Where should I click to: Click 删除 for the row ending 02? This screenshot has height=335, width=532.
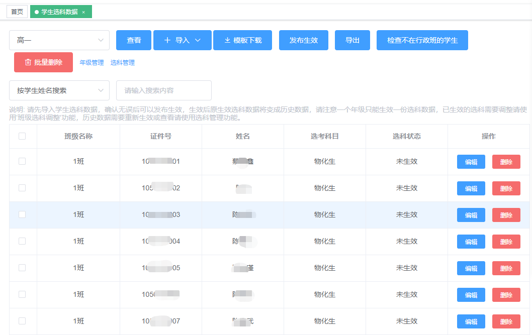(x=506, y=188)
